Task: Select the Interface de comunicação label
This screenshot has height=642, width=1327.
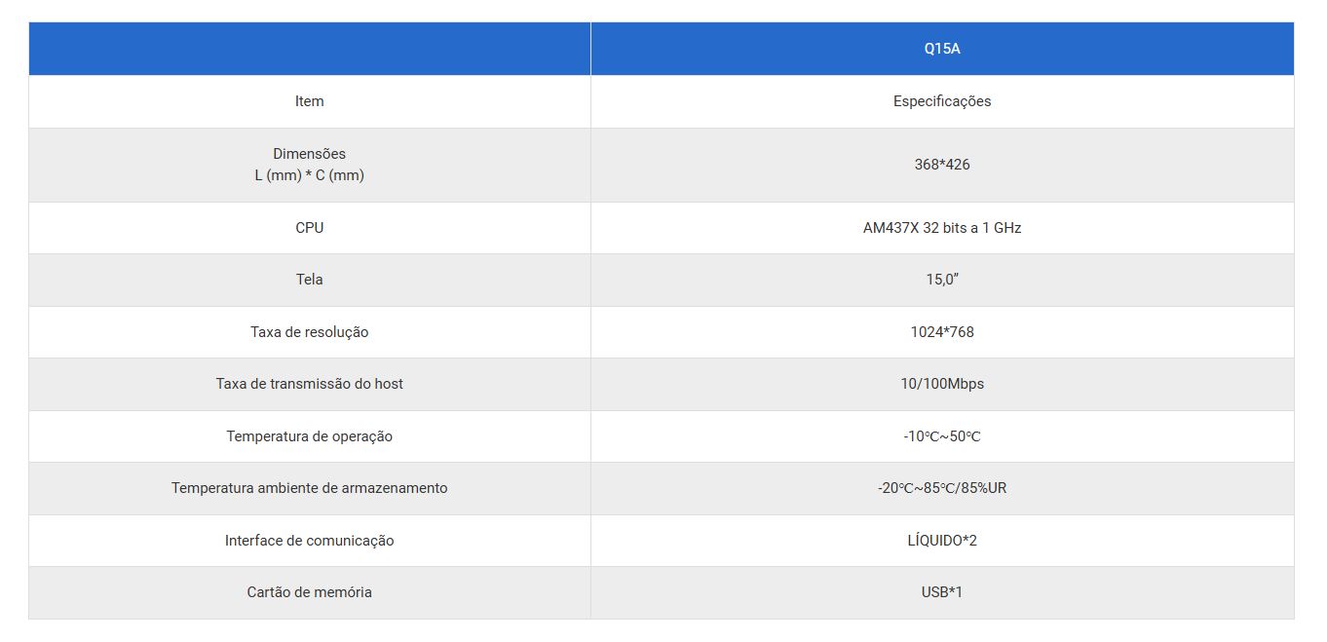Action: [309, 541]
